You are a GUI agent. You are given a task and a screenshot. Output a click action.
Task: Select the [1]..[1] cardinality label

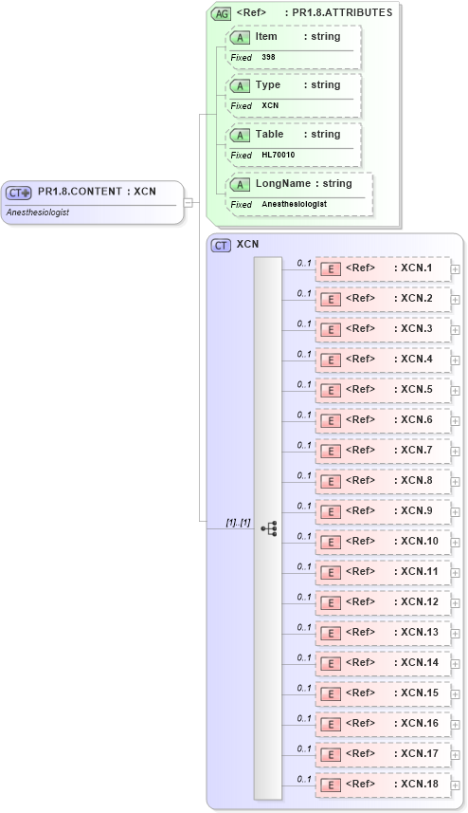click(238, 523)
